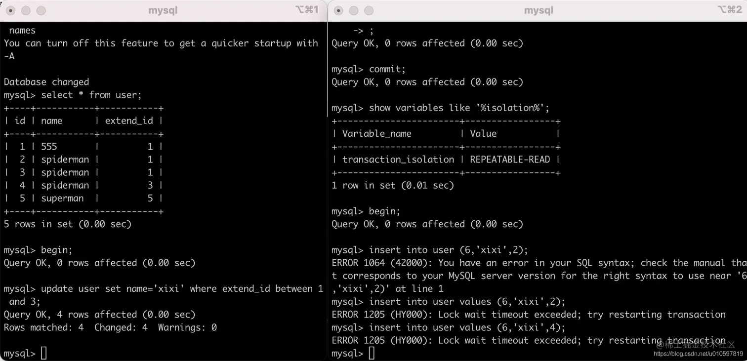The height and width of the screenshot is (361, 747).
Task: Click the 'superman' name cell
Action: 62,198
